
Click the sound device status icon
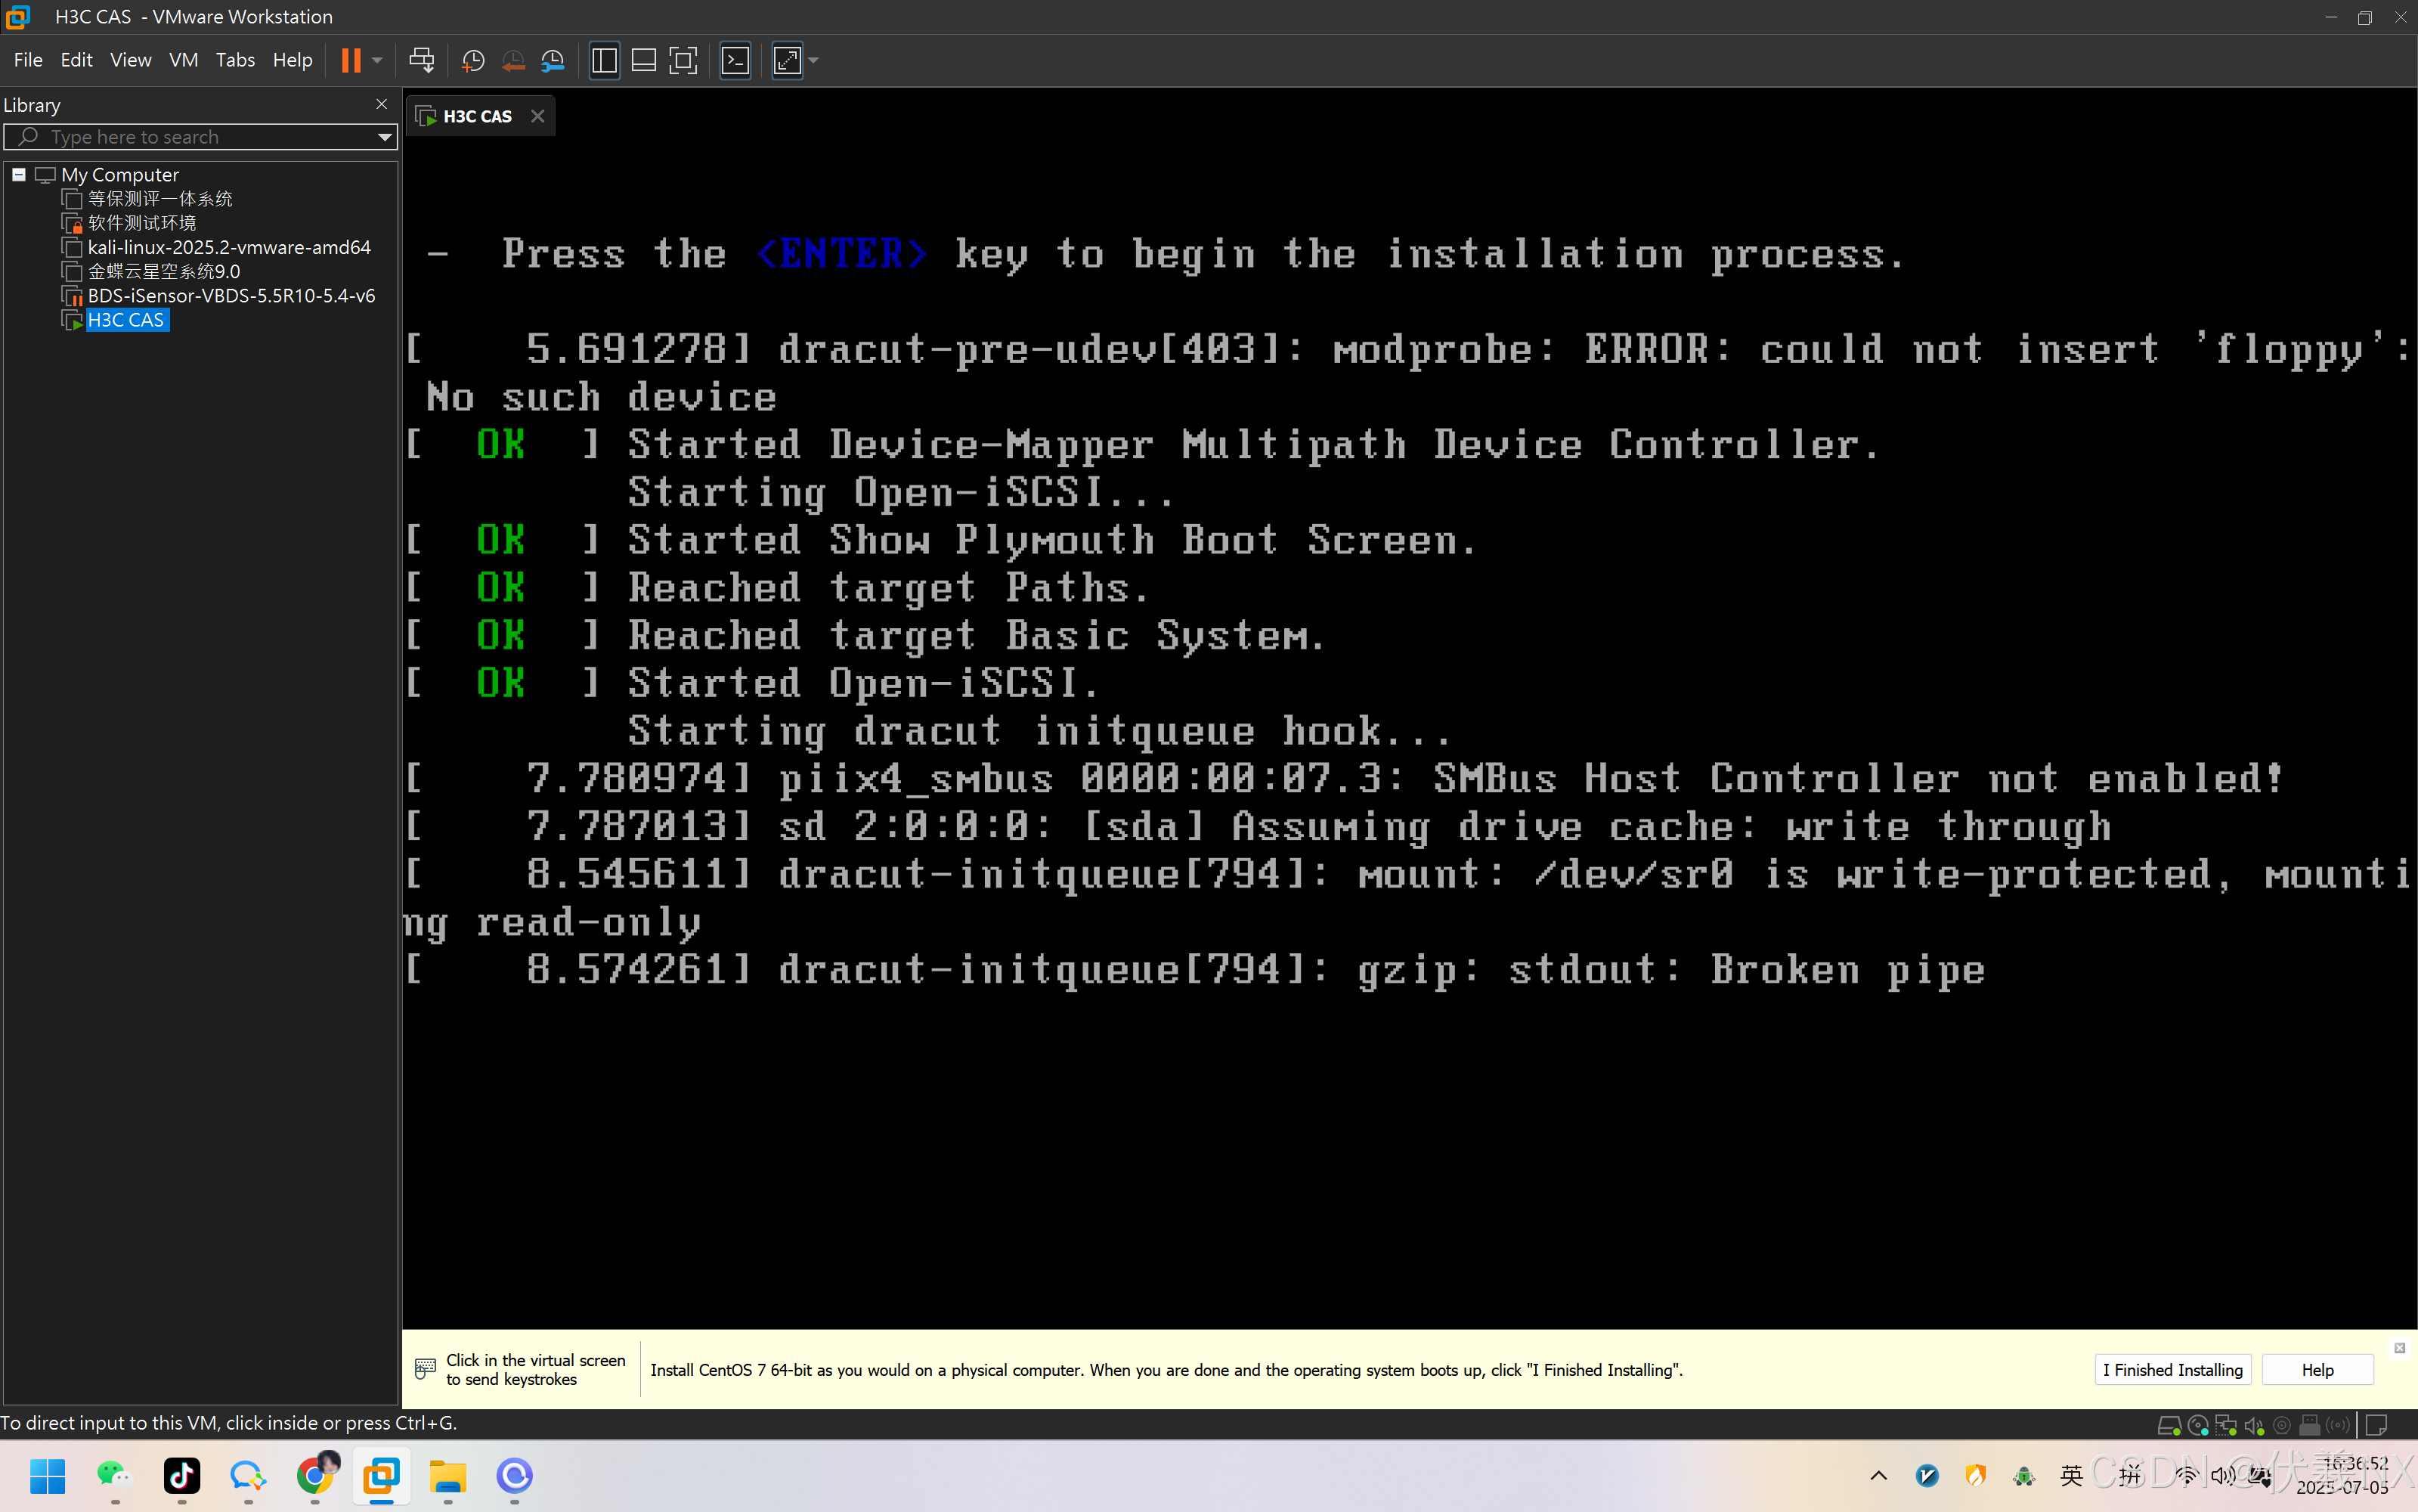[2253, 1425]
